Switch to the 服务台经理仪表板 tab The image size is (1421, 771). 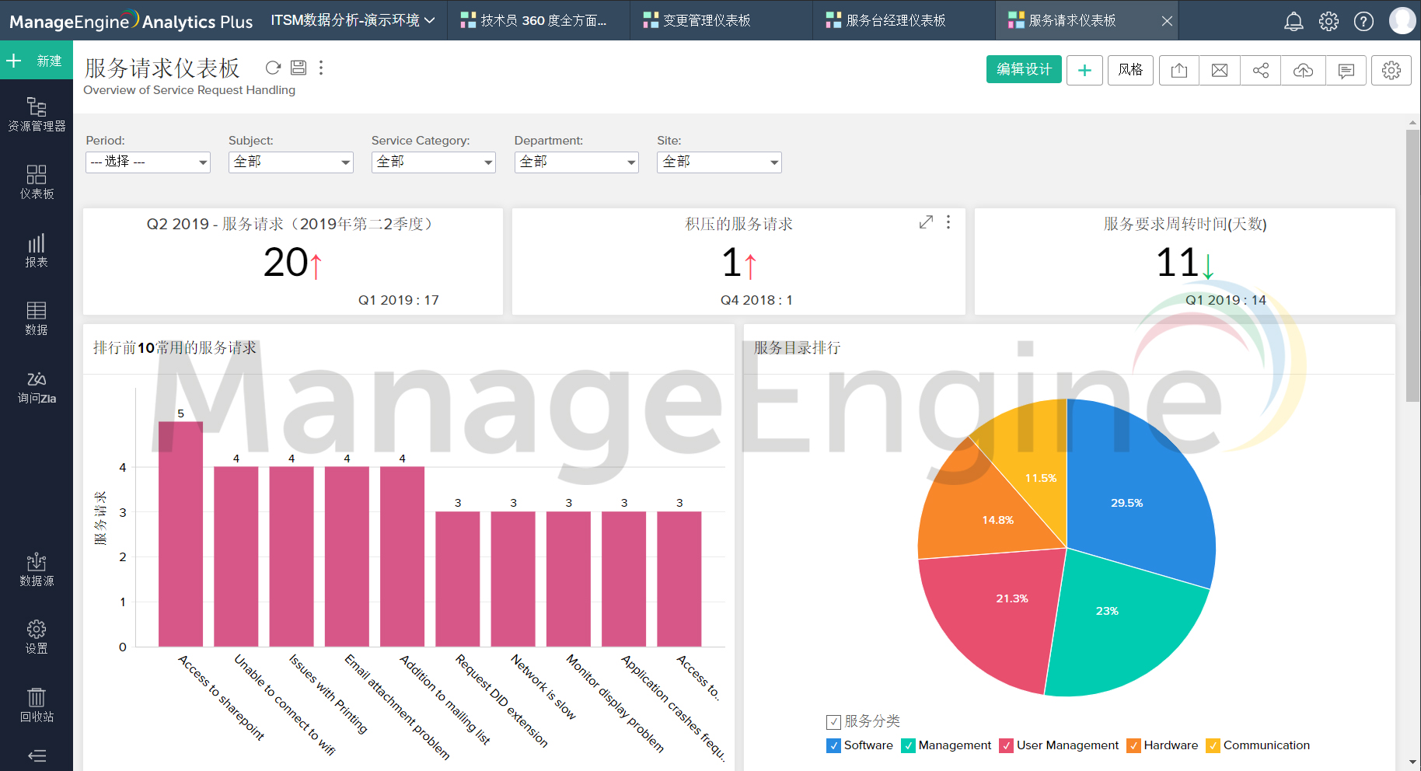[x=904, y=20]
